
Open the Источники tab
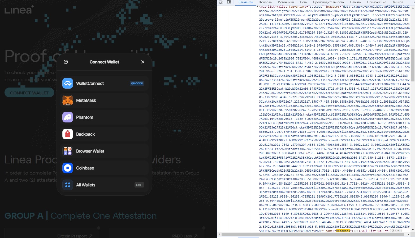click(286, 2)
